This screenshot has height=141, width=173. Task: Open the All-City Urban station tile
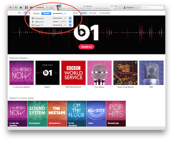click(96, 114)
